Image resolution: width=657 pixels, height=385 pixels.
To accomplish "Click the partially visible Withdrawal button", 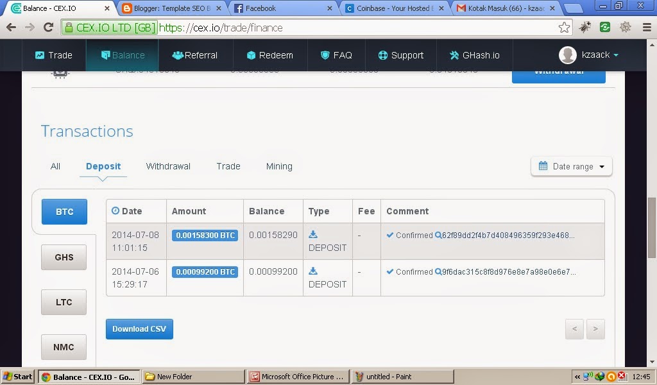I will tap(559, 76).
